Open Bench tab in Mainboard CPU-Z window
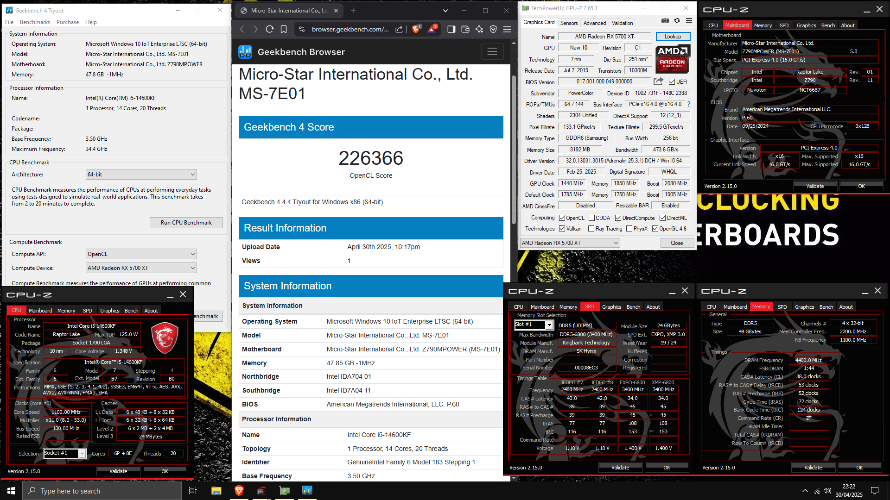The height and width of the screenshot is (500, 890). tap(828, 25)
